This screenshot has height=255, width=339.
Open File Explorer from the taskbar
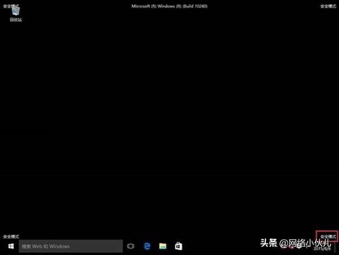click(x=163, y=246)
